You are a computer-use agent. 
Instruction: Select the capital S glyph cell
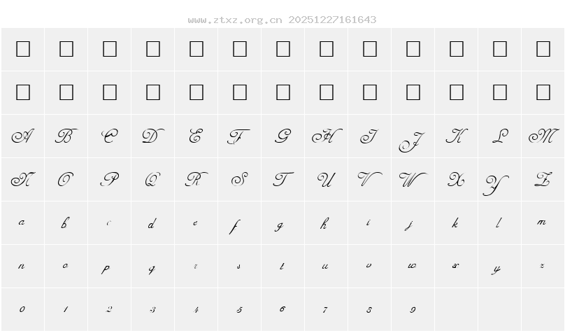tap(239, 180)
